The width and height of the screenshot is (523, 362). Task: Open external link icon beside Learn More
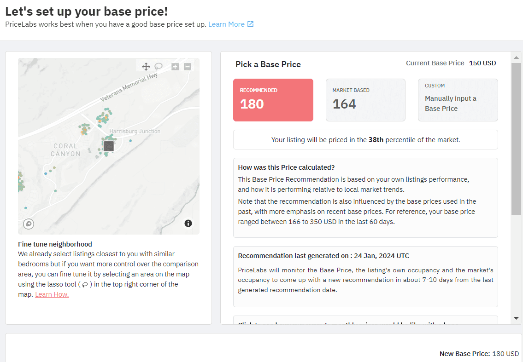pyautogui.click(x=251, y=24)
